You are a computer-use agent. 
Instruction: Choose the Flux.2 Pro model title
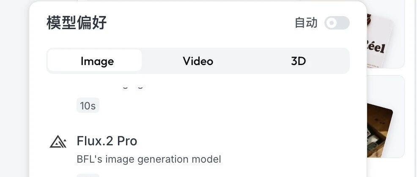point(107,141)
